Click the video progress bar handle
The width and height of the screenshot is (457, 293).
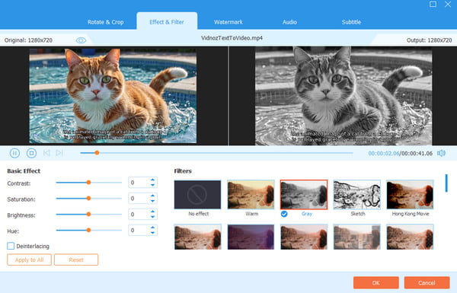97,153
